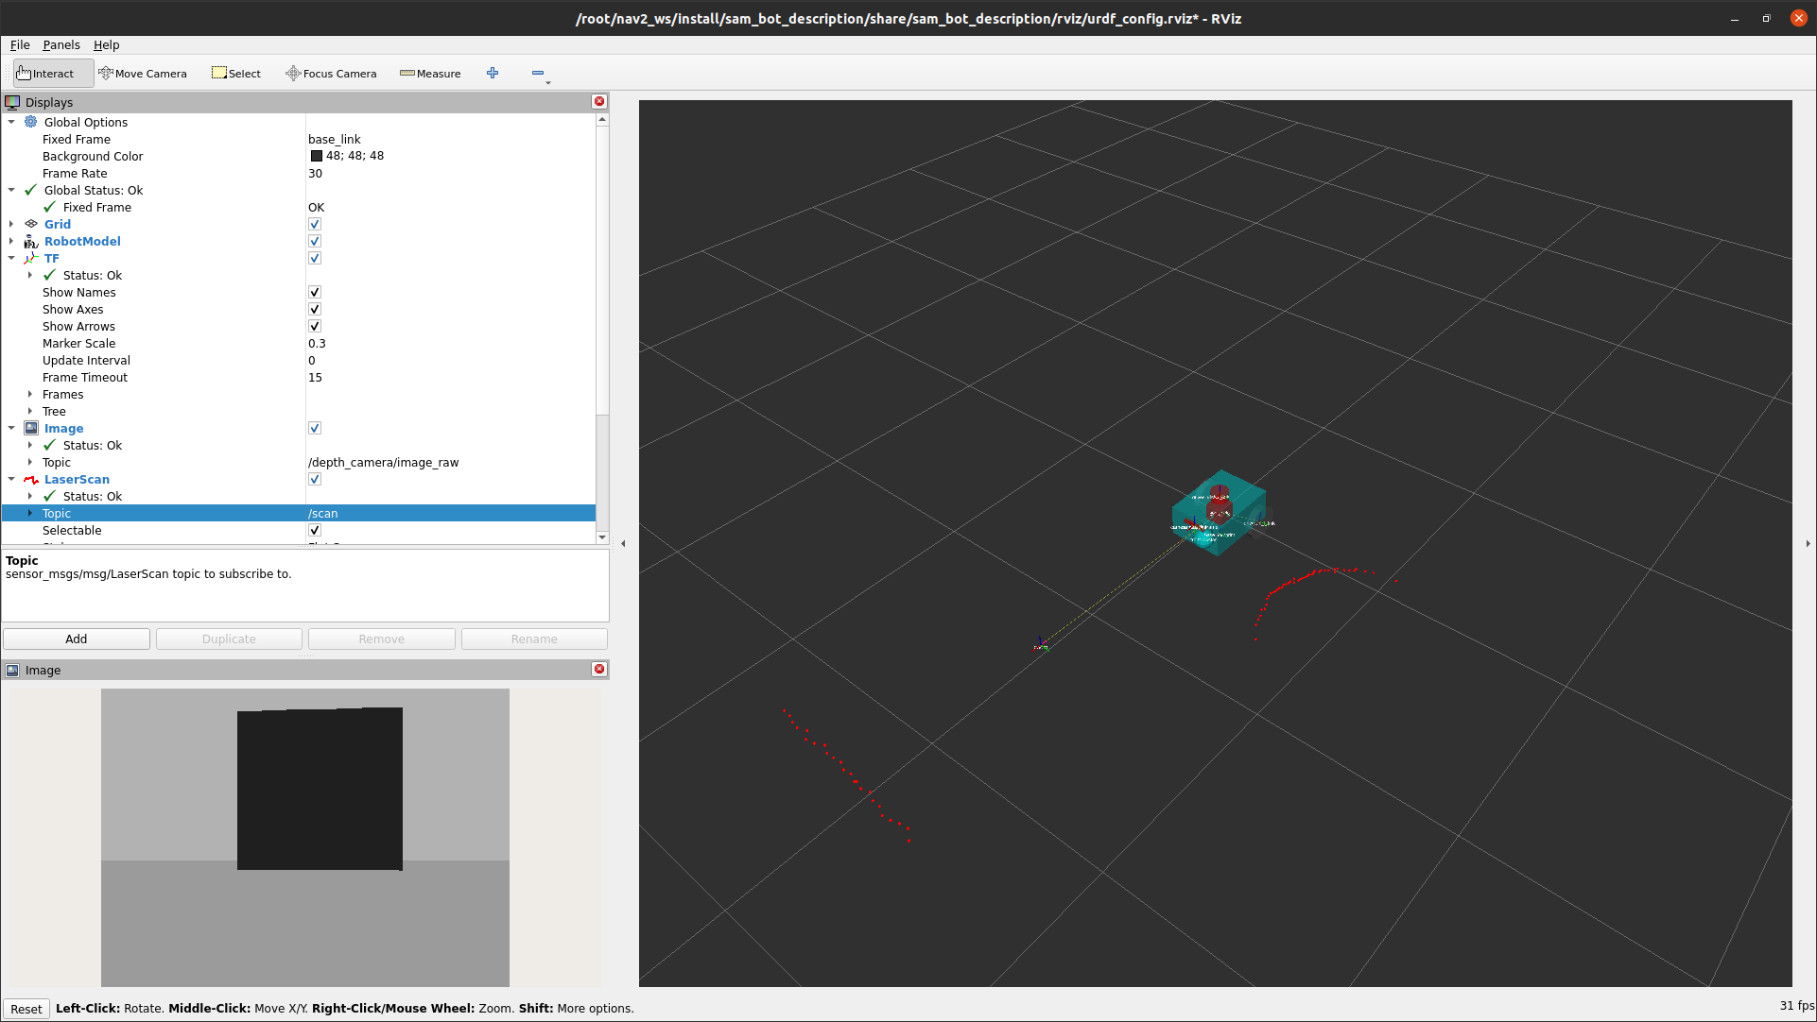The image size is (1817, 1022).
Task: Close the Image panel
Action: [599, 669]
